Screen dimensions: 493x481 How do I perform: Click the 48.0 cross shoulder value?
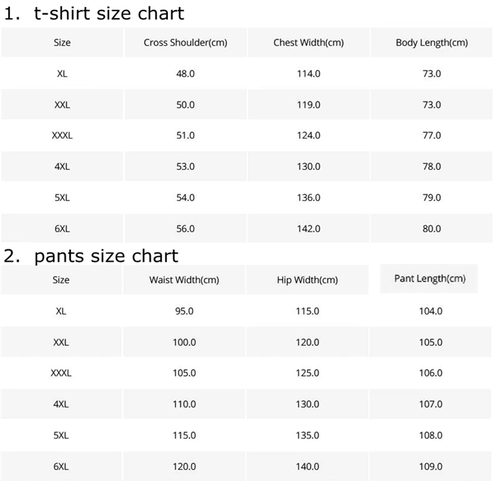[x=185, y=74]
